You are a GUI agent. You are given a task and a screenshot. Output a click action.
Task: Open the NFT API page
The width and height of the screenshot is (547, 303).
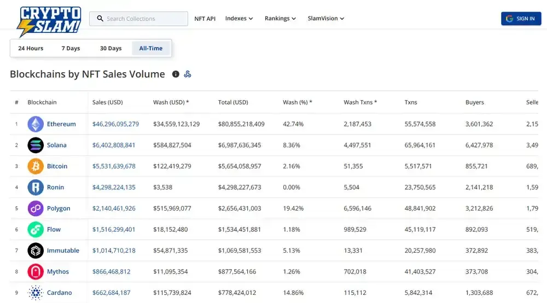click(x=205, y=19)
